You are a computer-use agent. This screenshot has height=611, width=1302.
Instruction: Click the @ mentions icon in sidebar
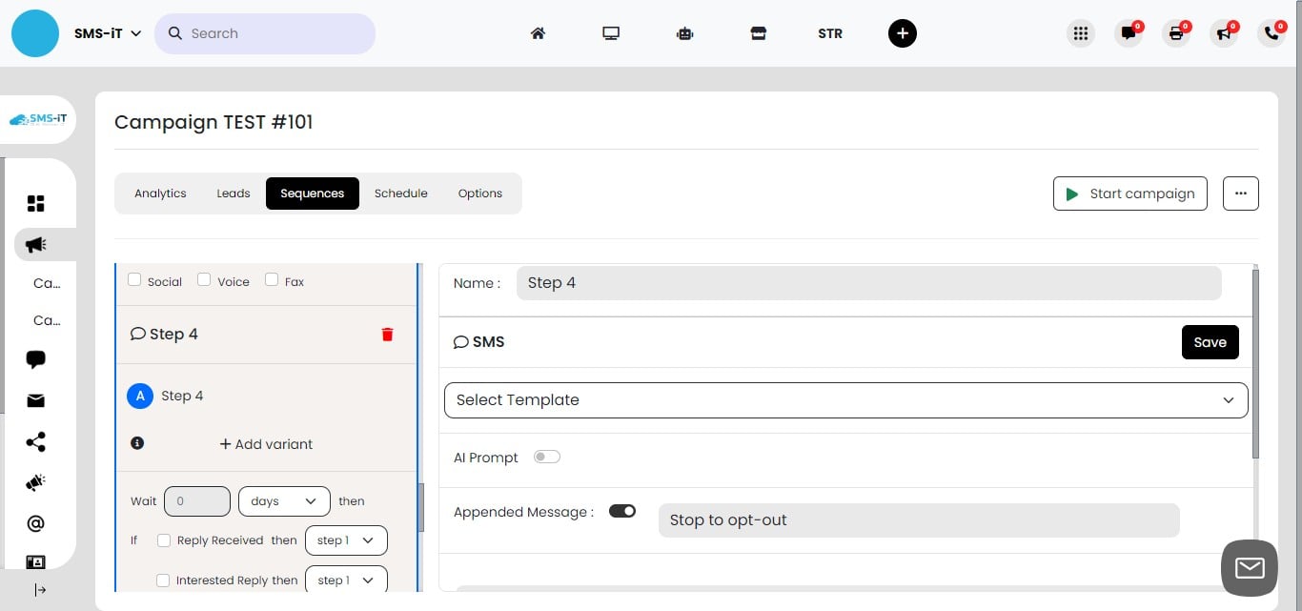(x=35, y=522)
